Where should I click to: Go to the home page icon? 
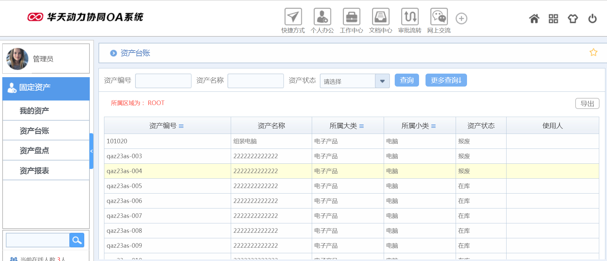point(534,19)
